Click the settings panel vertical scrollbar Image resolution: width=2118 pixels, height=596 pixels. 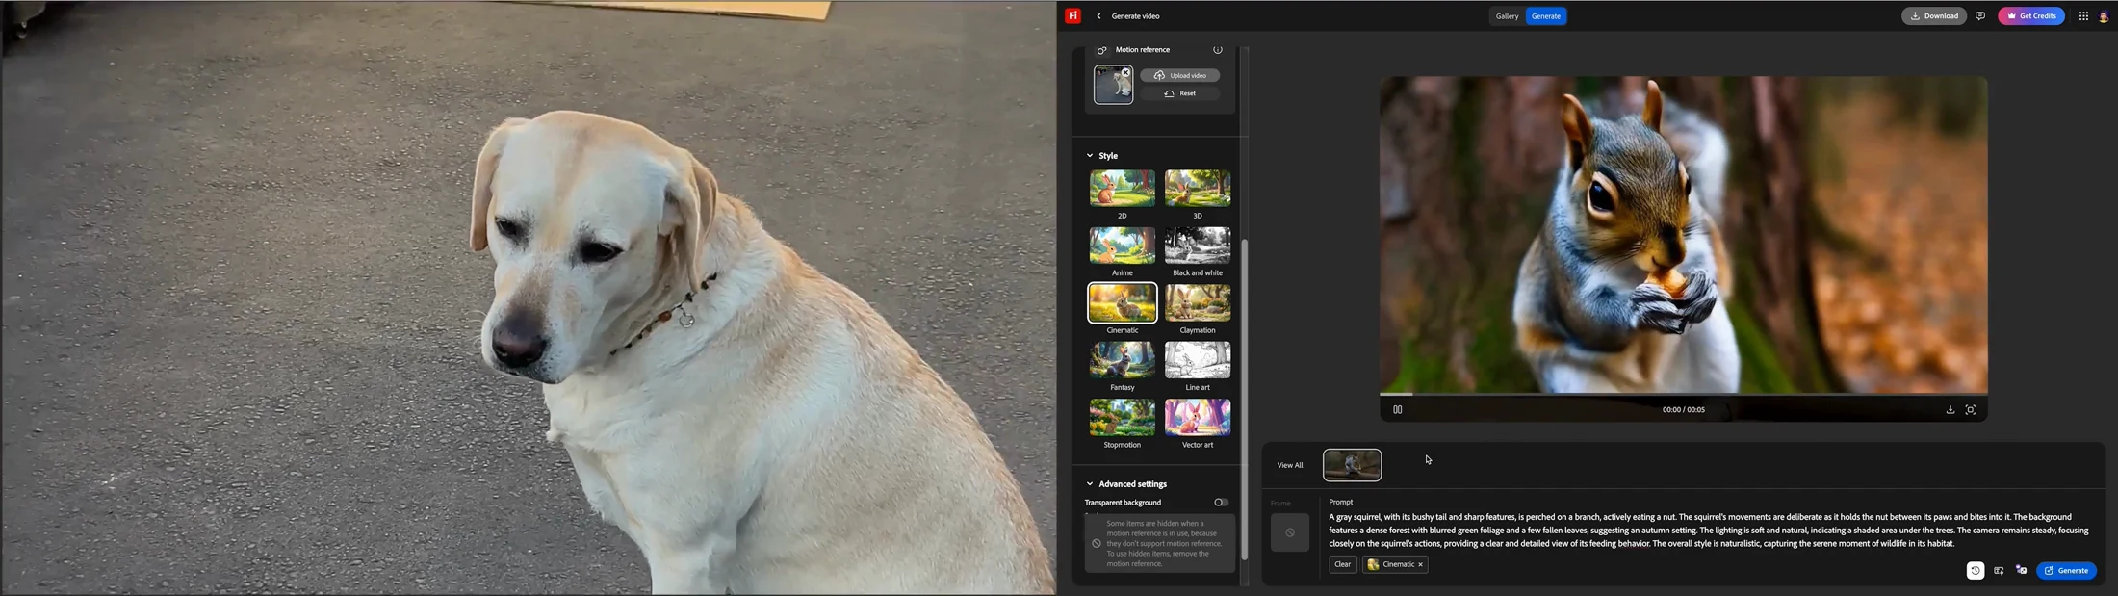coord(1244,399)
